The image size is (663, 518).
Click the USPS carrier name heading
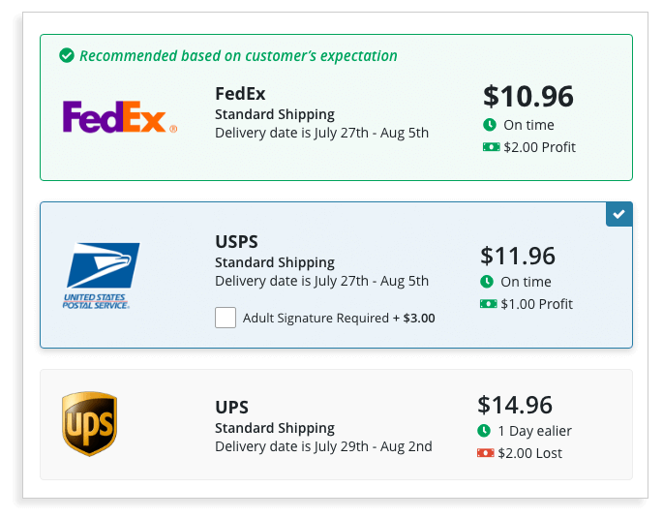coord(236,242)
